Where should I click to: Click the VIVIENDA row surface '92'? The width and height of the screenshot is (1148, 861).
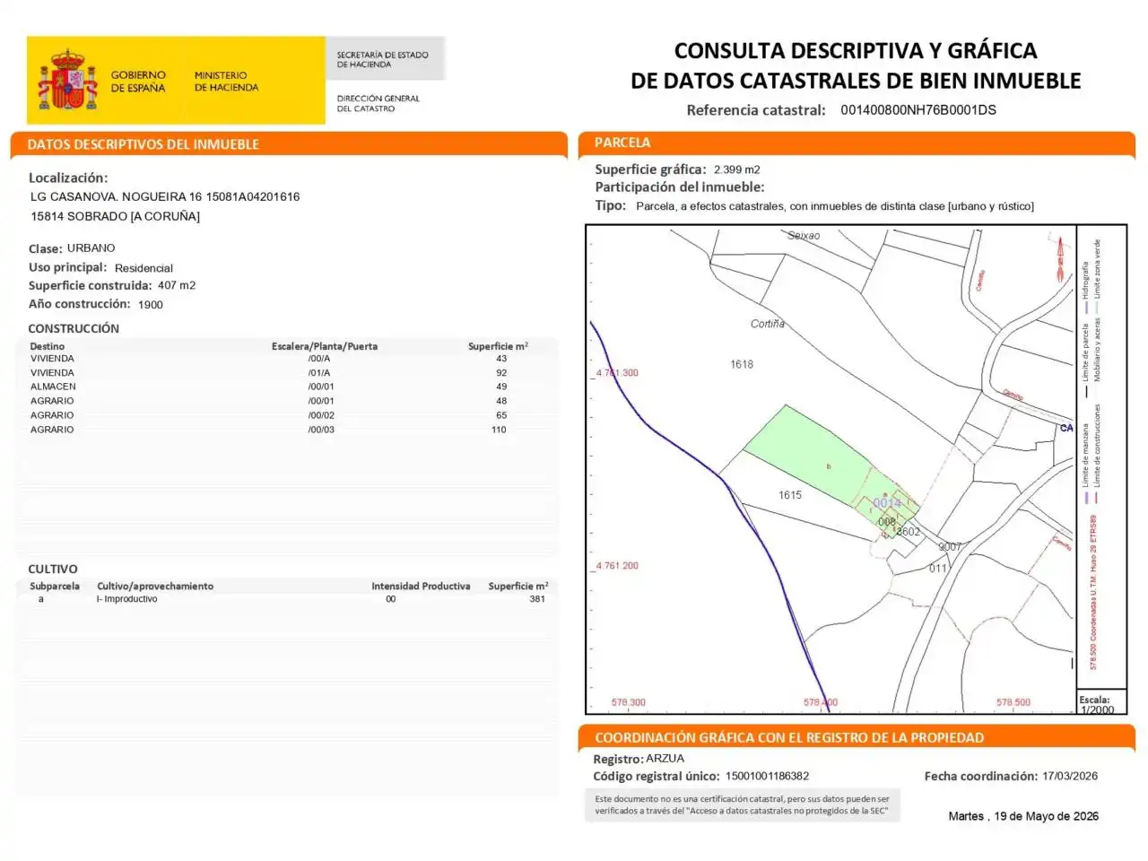[x=501, y=373]
